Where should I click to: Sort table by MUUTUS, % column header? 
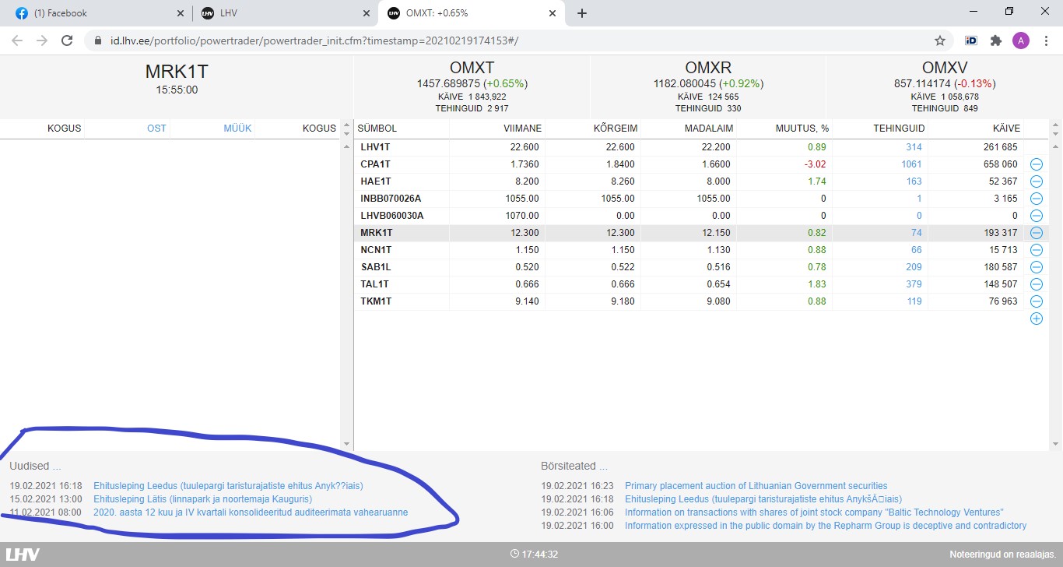pyautogui.click(x=800, y=129)
